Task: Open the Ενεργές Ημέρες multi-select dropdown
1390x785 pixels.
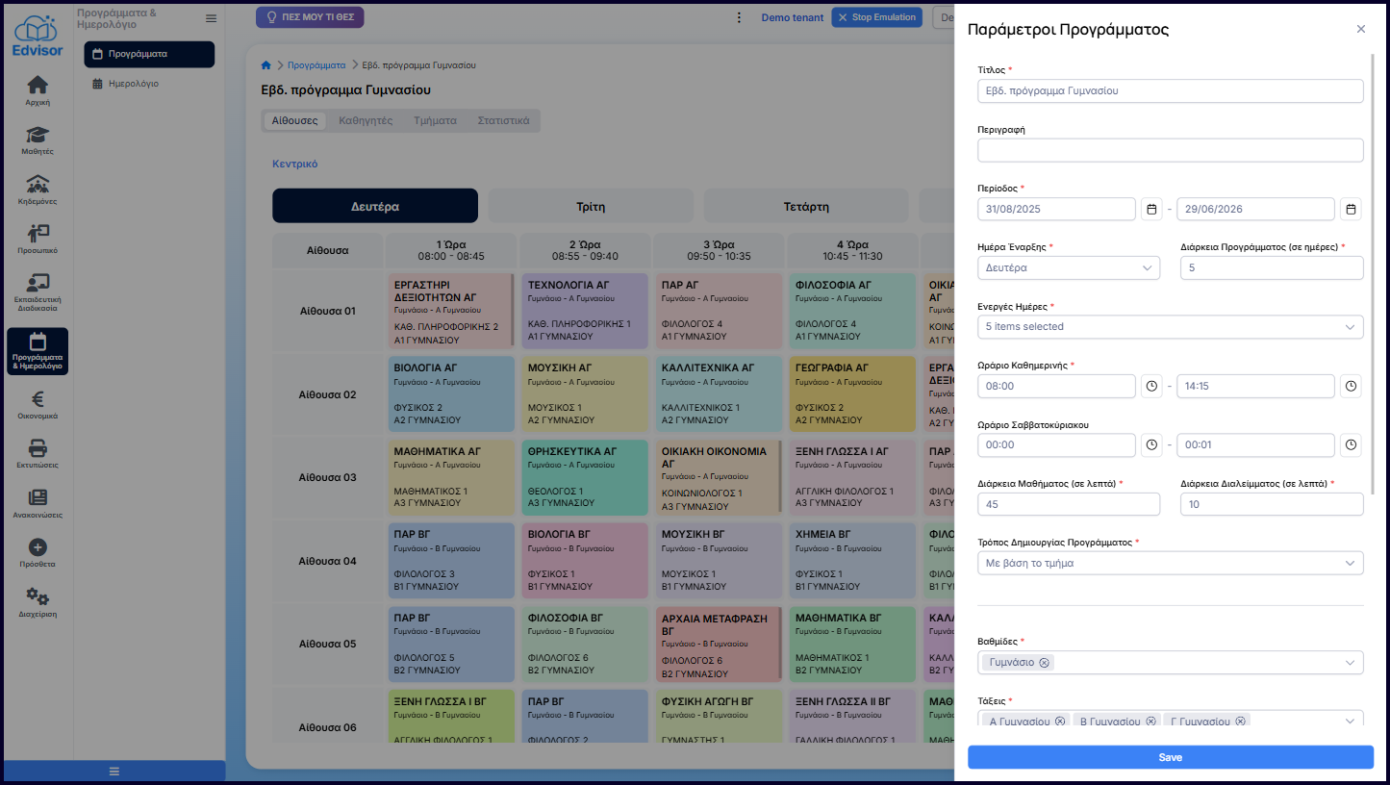Action: click(x=1170, y=327)
